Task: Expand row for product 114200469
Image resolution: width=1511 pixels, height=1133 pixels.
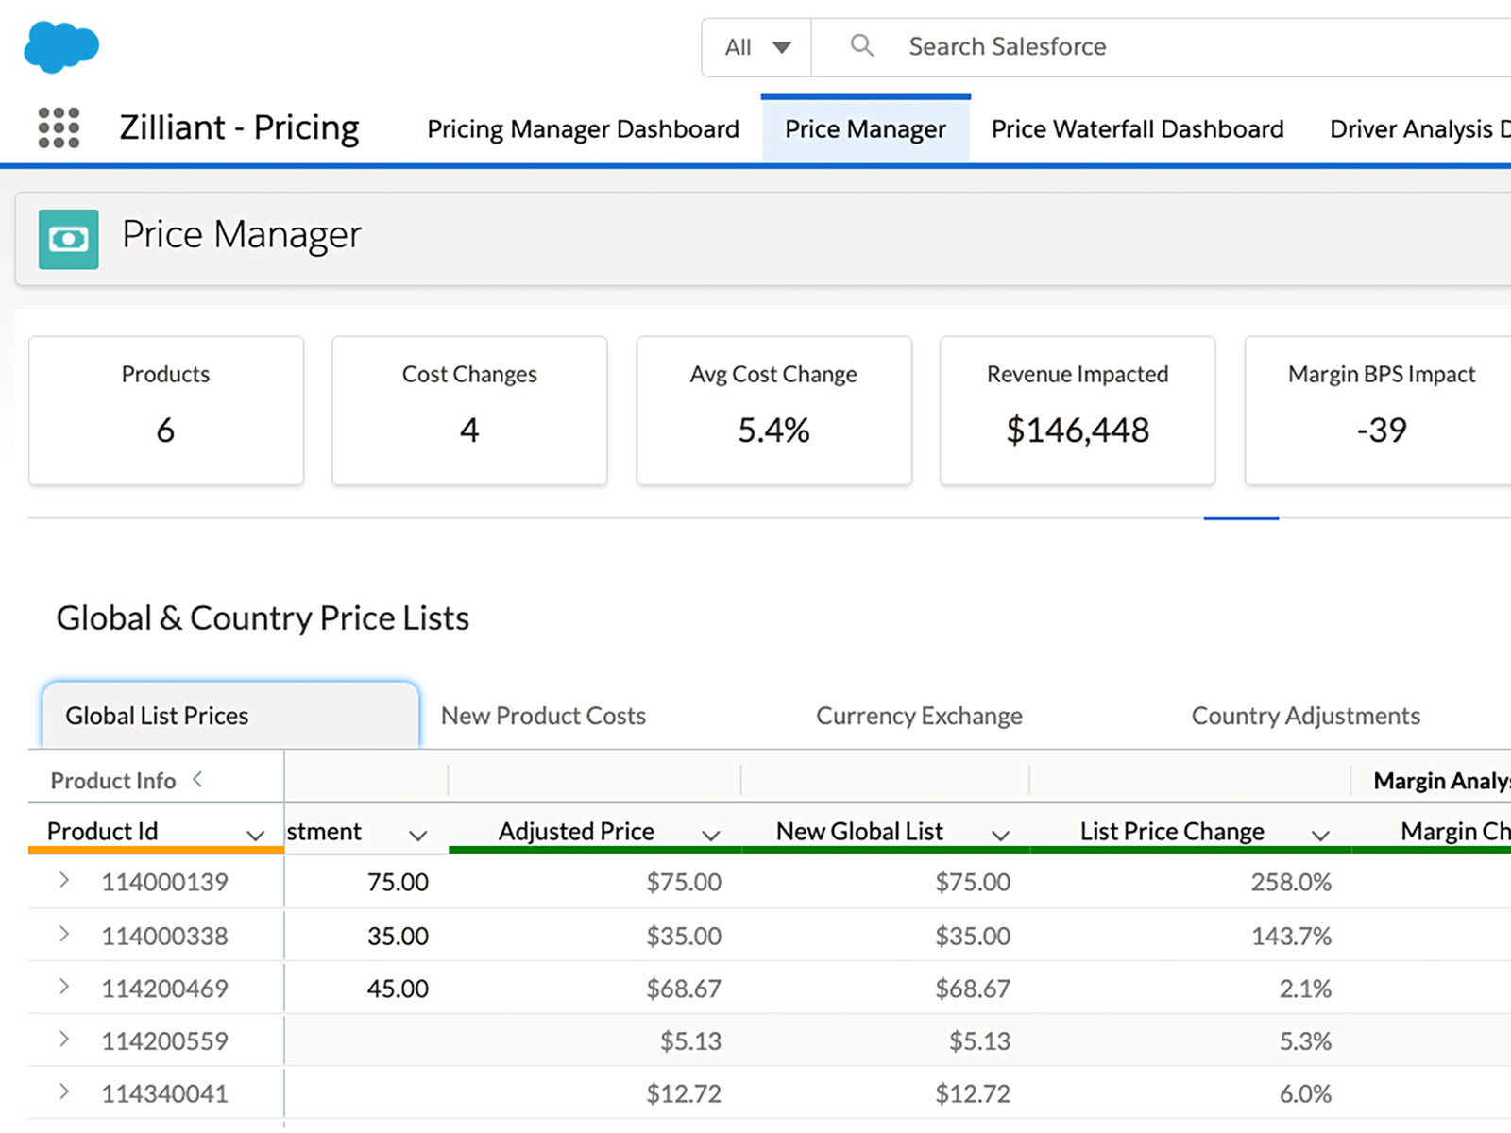Action: (64, 987)
